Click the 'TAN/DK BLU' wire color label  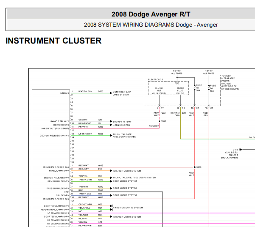tap(85, 194)
